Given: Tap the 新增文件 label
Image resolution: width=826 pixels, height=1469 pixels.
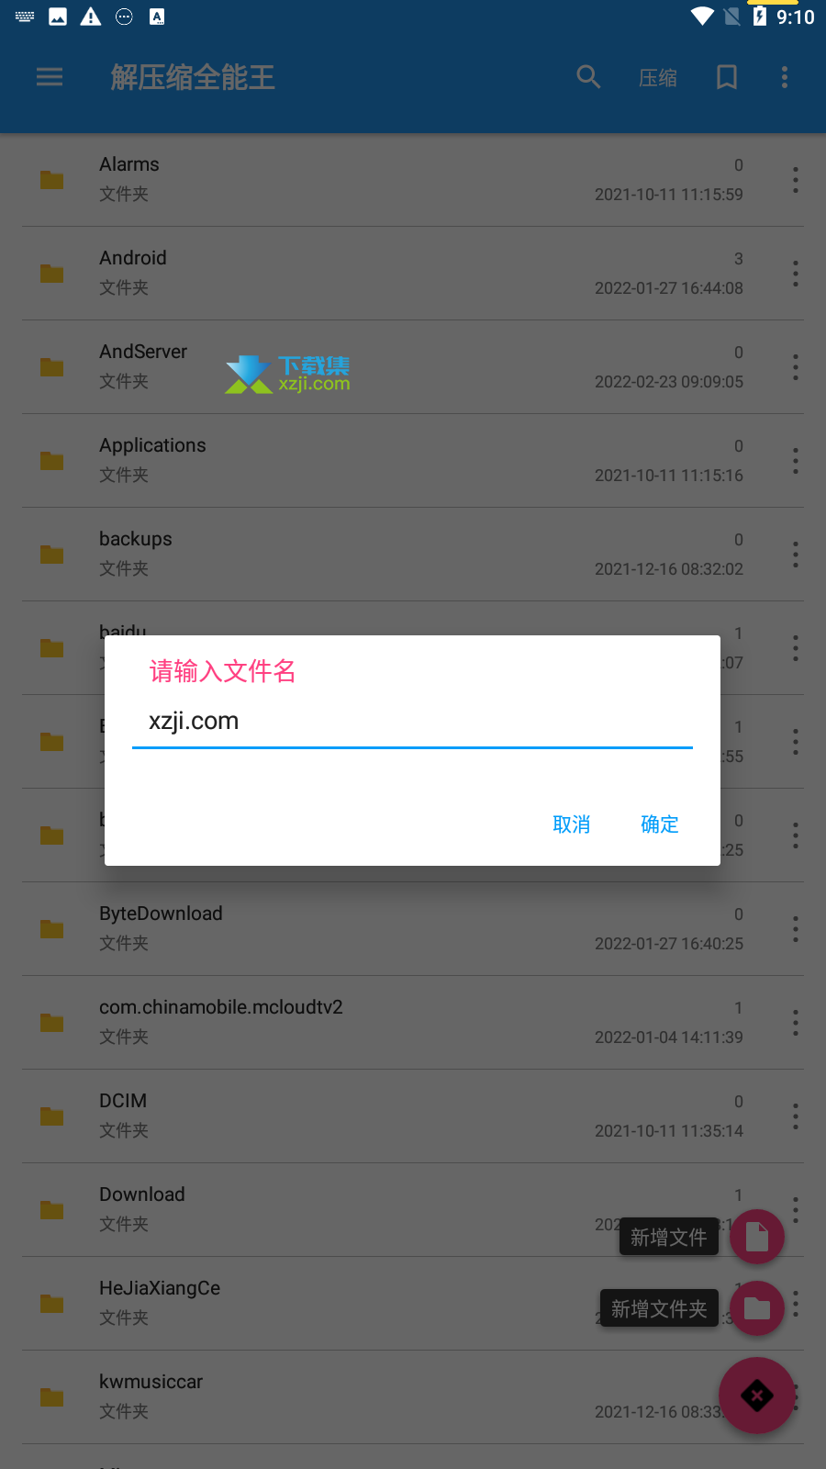Looking at the screenshot, I should (669, 1237).
